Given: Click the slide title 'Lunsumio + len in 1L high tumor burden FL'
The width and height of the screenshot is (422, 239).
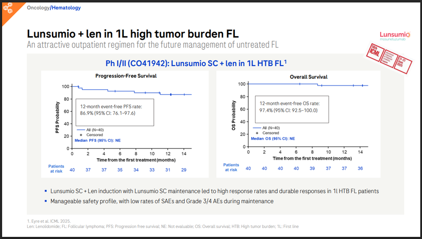Looking at the screenshot, I should pyautogui.click(x=133, y=34).
